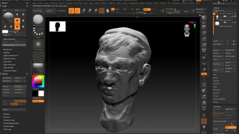Expand the Lights Shadow section
The width and height of the screenshot is (239, 134).
(x=8, y=68)
